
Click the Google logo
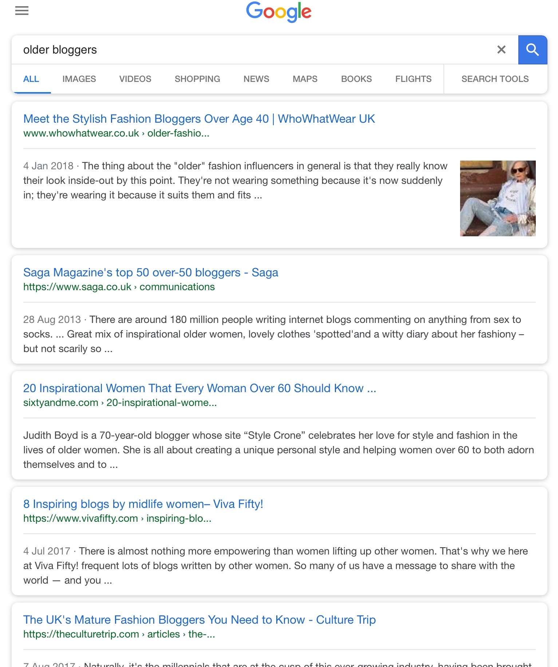tap(279, 12)
